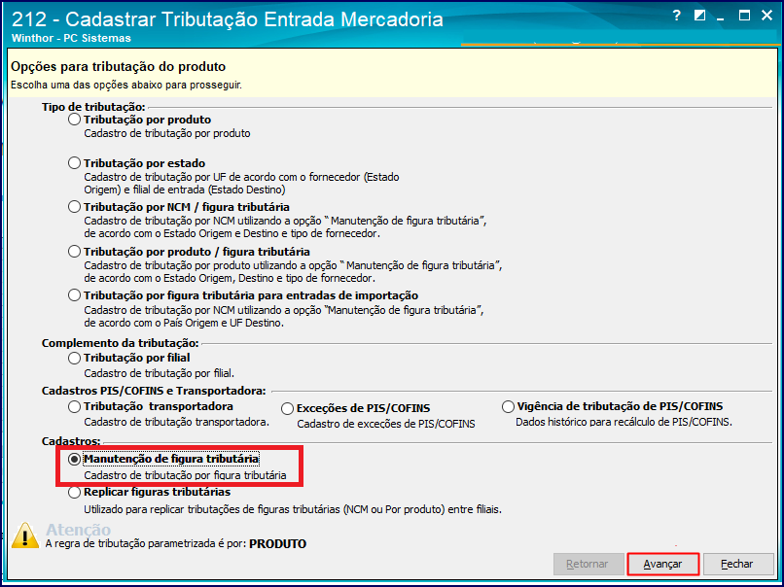Click the Fechar button

coord(737,564)
